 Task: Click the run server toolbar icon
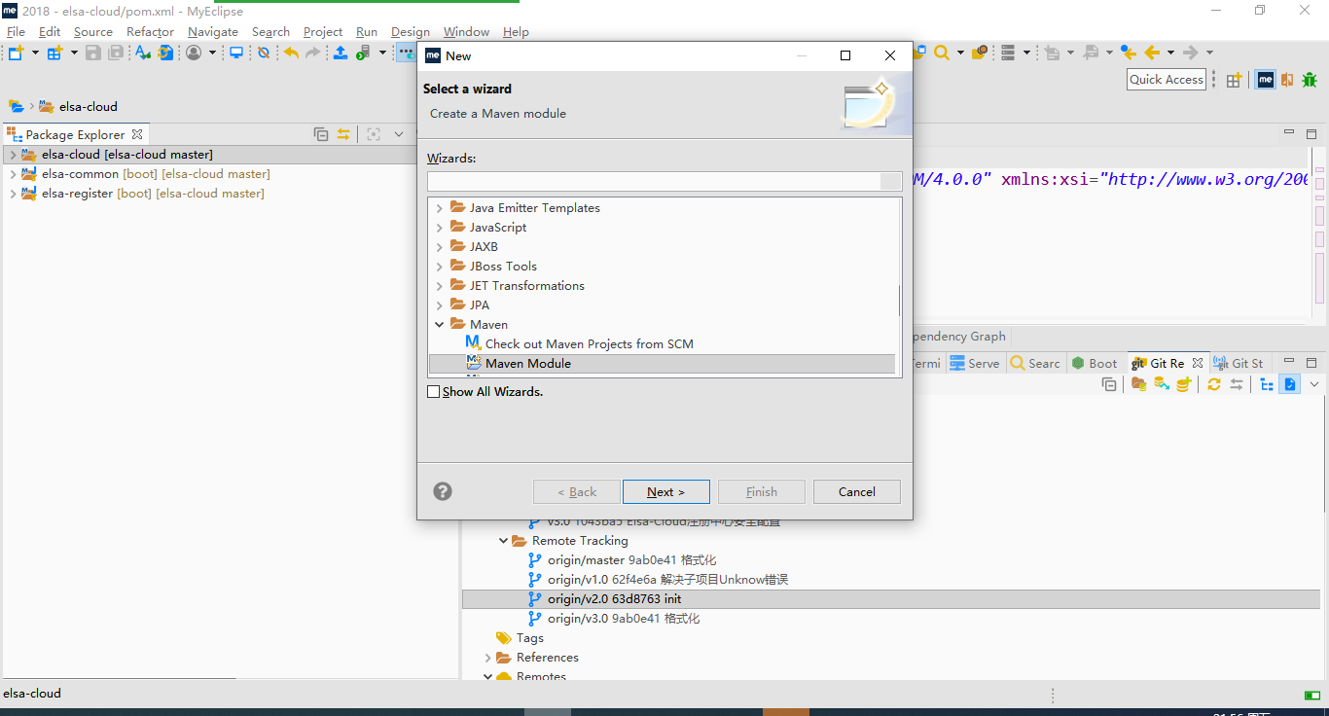pyautogui.click(x=363, y=53)
